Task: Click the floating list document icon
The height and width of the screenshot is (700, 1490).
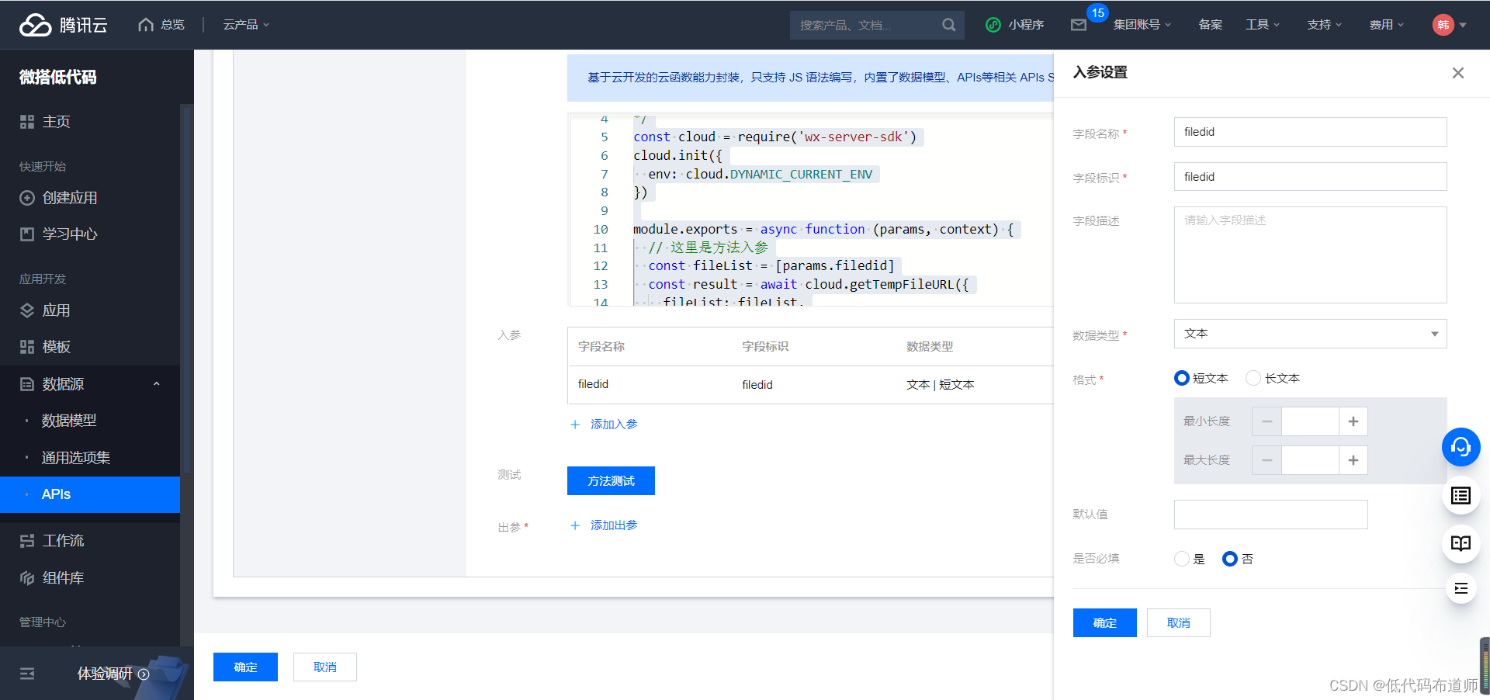Action: (1461, 495)
